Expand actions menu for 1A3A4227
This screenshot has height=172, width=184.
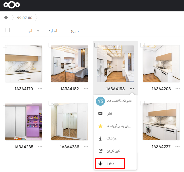point(177,147)
